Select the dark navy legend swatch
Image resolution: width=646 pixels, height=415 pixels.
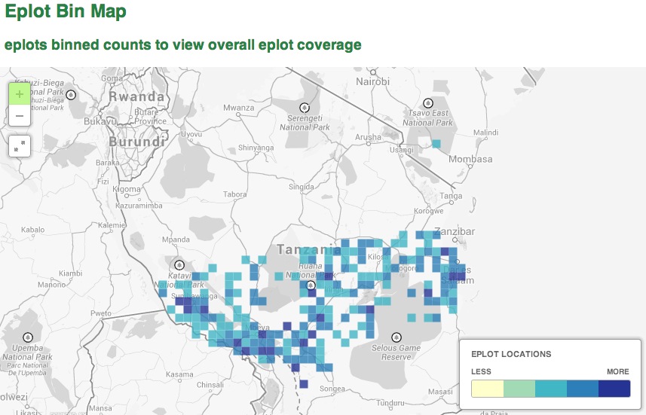(614, 389)
